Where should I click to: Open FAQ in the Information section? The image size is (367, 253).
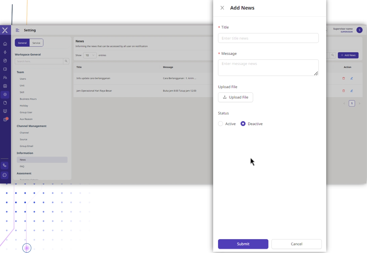coord(22,166)
